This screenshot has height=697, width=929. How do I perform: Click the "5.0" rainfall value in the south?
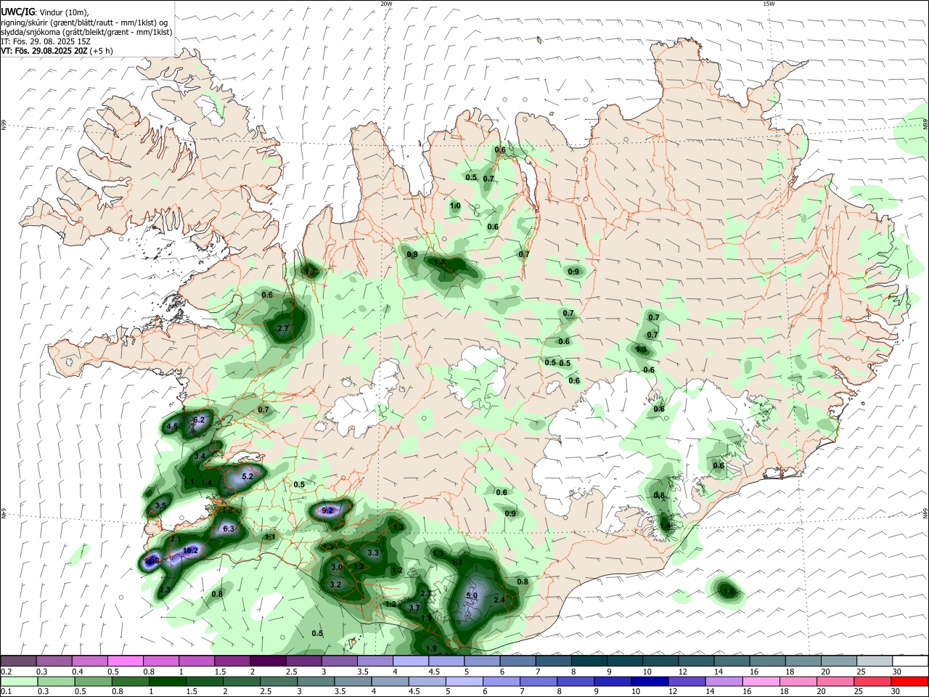(x=472, y=596)
